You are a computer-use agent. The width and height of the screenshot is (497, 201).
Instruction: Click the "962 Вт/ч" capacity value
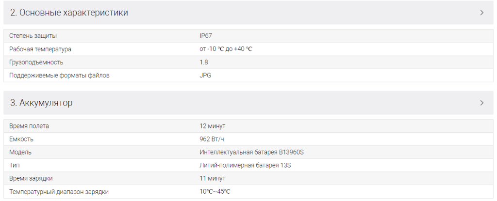(212, 139)
